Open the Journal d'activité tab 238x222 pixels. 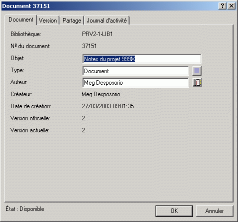coord(107,21)
